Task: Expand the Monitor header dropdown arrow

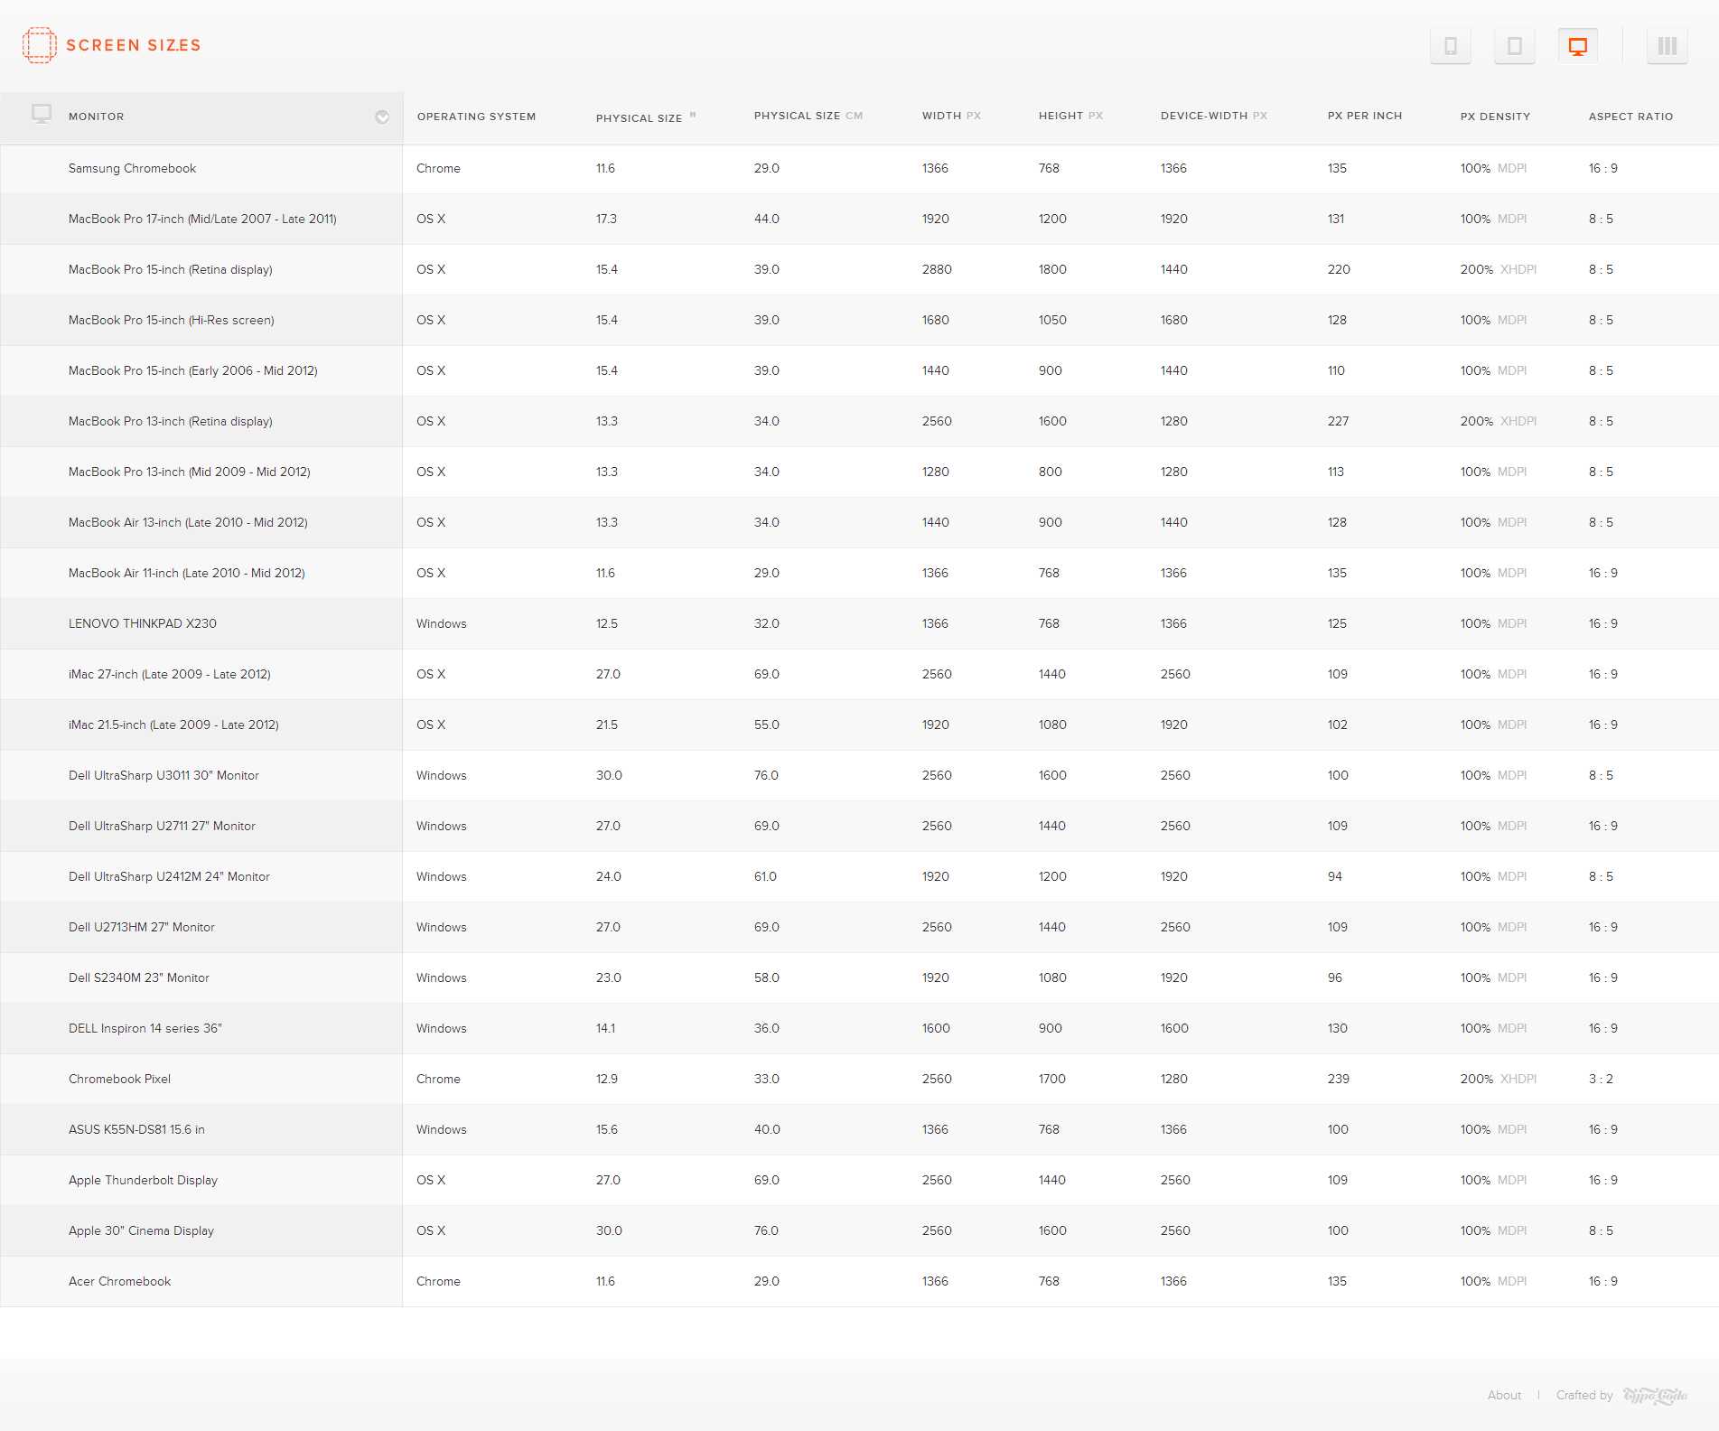Action: (x=382, y=117)
